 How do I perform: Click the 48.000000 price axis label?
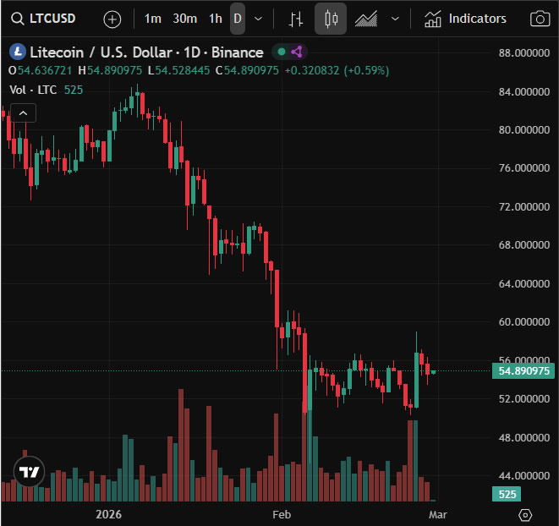pyautogui.click(x=524, y=437)
